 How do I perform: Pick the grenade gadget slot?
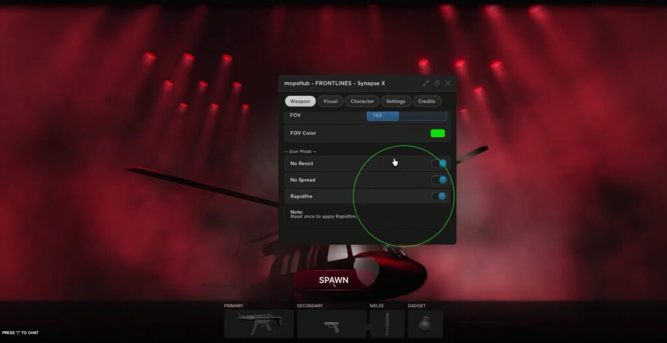pyautogui.click(x=425, y=324)
